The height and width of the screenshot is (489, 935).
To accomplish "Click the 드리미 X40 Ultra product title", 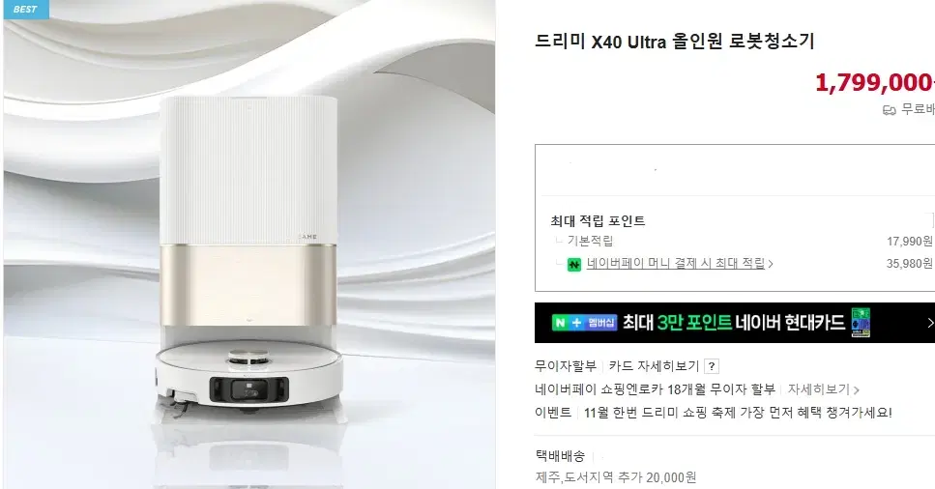I will tap(674, 42).
